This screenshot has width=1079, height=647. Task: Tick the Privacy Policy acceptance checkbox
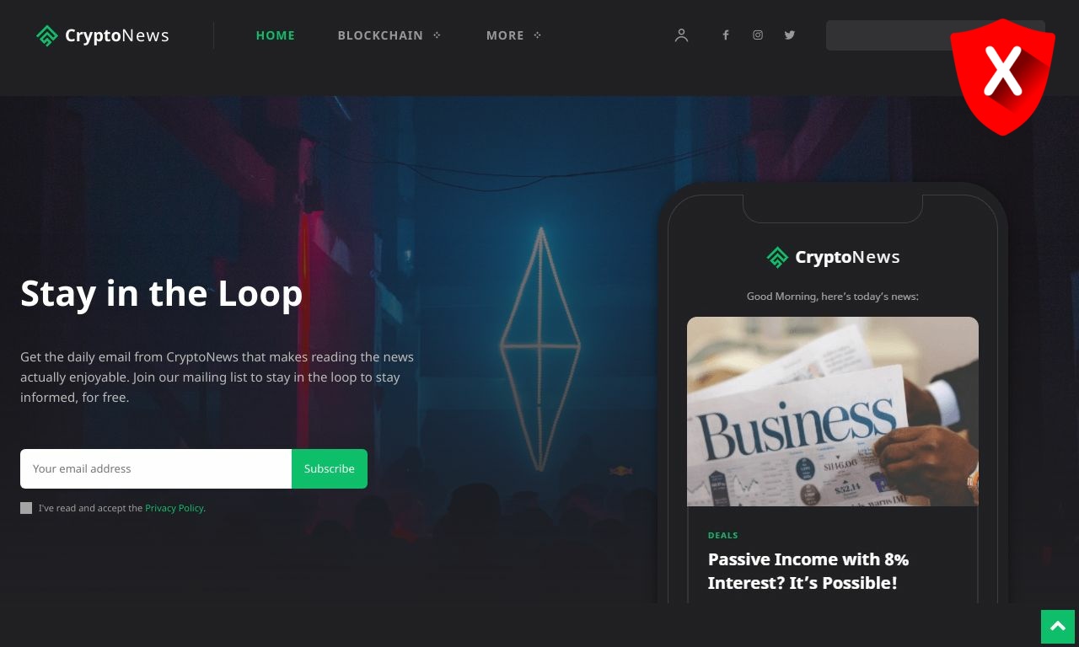[26, 508]
